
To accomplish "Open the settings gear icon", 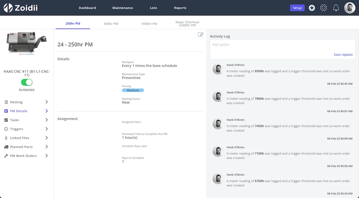I will click(323, 8).
